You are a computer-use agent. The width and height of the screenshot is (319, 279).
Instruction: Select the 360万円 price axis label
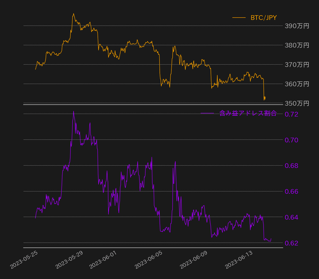pos(297,84)
